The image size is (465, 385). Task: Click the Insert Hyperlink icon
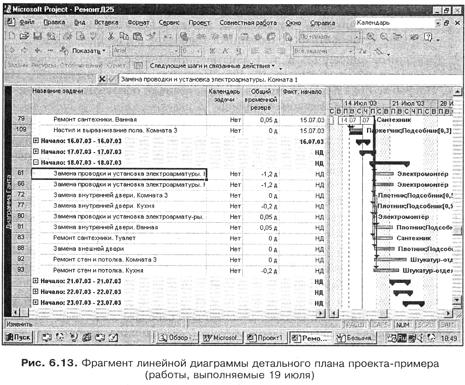185,36
